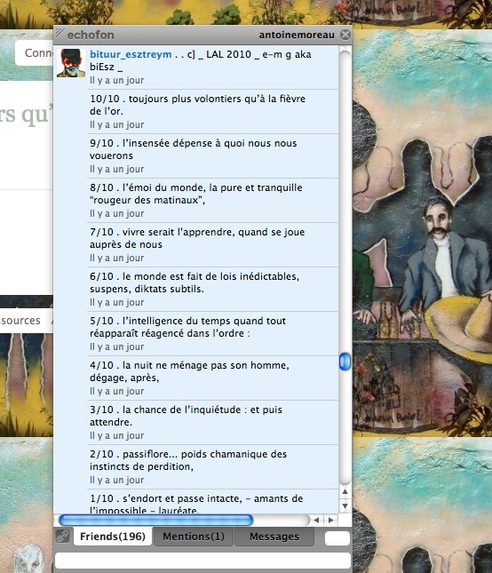
Task: Click the horizontal scroll right arrow
Action: 331,520
